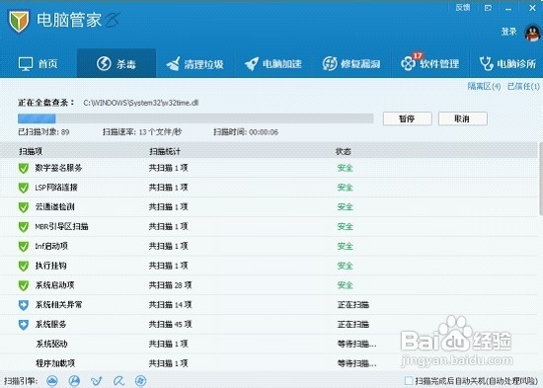Click the 扫描项 column header
This screenshot has width=543, height=388.
[x=31, y=151]
